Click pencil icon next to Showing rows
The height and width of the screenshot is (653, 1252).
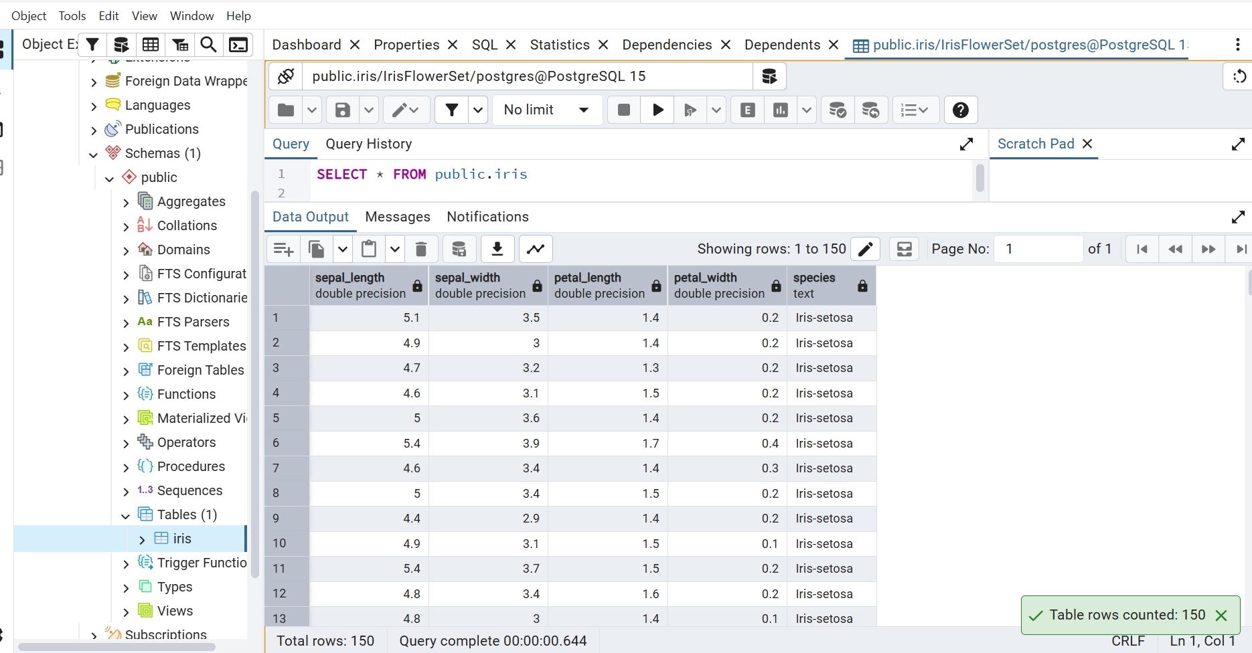[865, 249]
